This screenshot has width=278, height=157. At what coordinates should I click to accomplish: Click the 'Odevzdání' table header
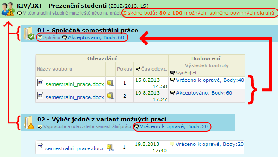(102, 58)
